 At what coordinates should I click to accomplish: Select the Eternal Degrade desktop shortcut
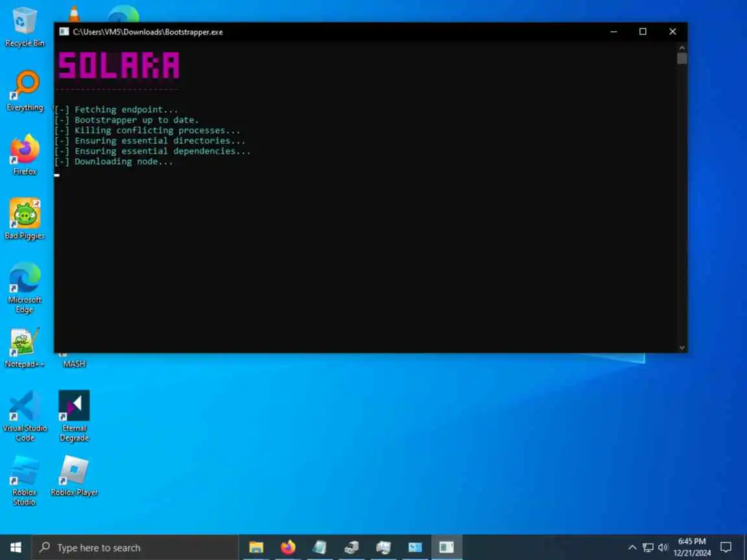click(75, 416)
